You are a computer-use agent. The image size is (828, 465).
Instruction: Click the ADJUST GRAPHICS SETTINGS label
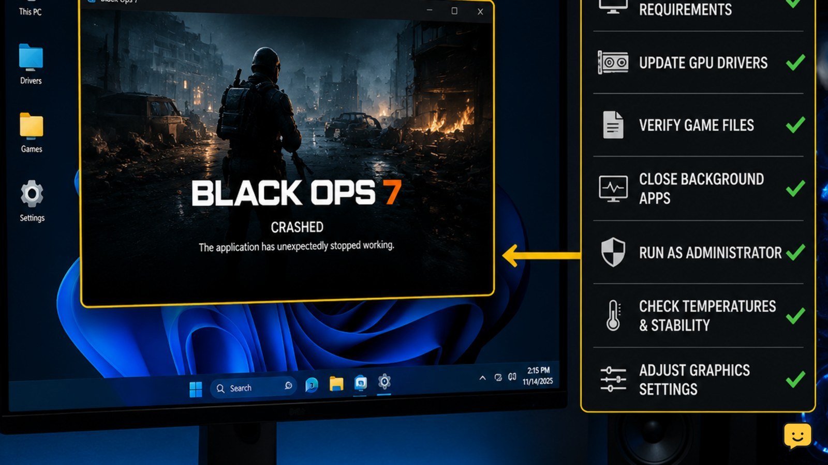694,380
